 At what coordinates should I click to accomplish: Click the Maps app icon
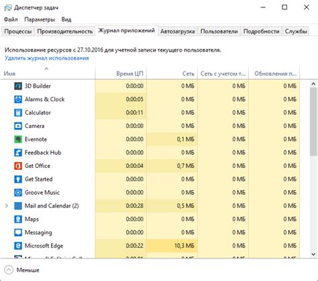point(18,219)
